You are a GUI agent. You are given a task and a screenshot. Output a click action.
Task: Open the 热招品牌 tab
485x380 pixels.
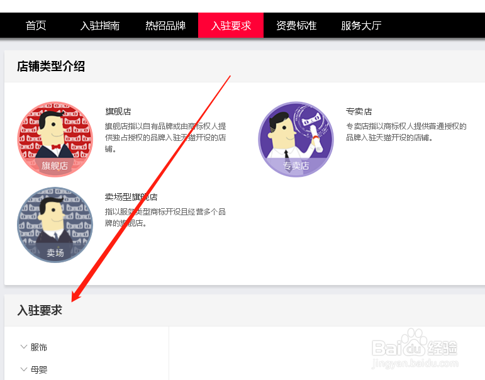tap(165, 25)
